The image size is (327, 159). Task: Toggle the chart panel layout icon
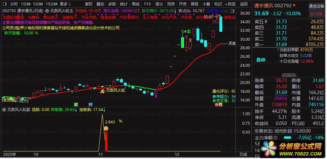pos(233,10)
